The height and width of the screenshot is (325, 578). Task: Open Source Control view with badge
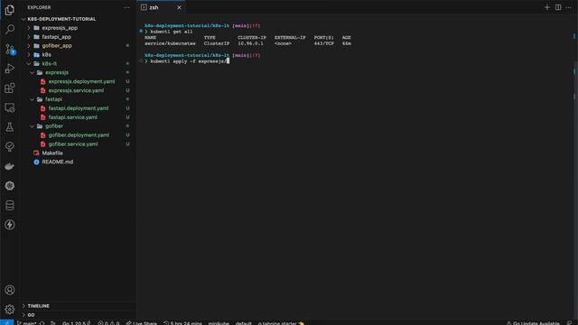pos(10,49)
